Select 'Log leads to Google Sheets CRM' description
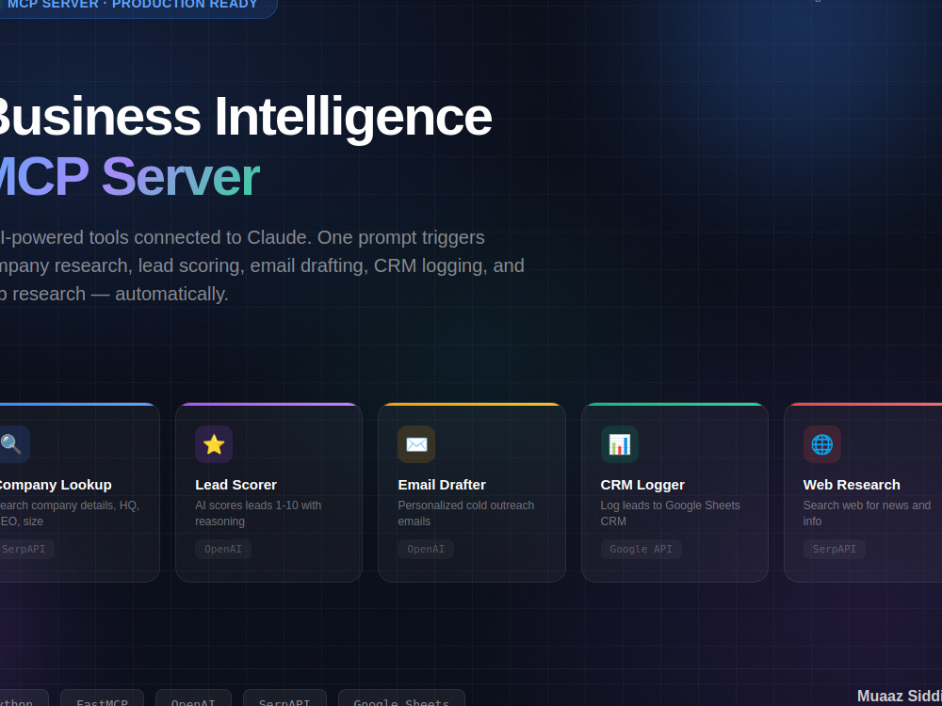Image resolution: width=942 pixels, height=706 pixels. (x=671, y=513)
